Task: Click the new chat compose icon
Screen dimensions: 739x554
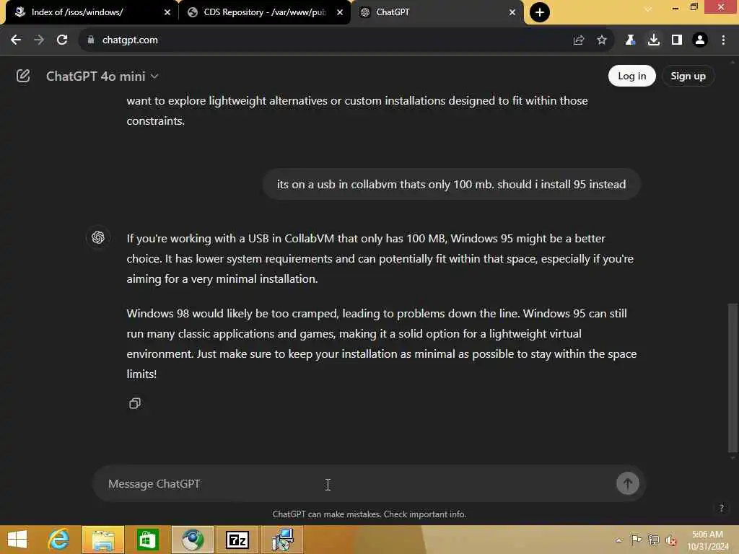Action: (22, 76)
